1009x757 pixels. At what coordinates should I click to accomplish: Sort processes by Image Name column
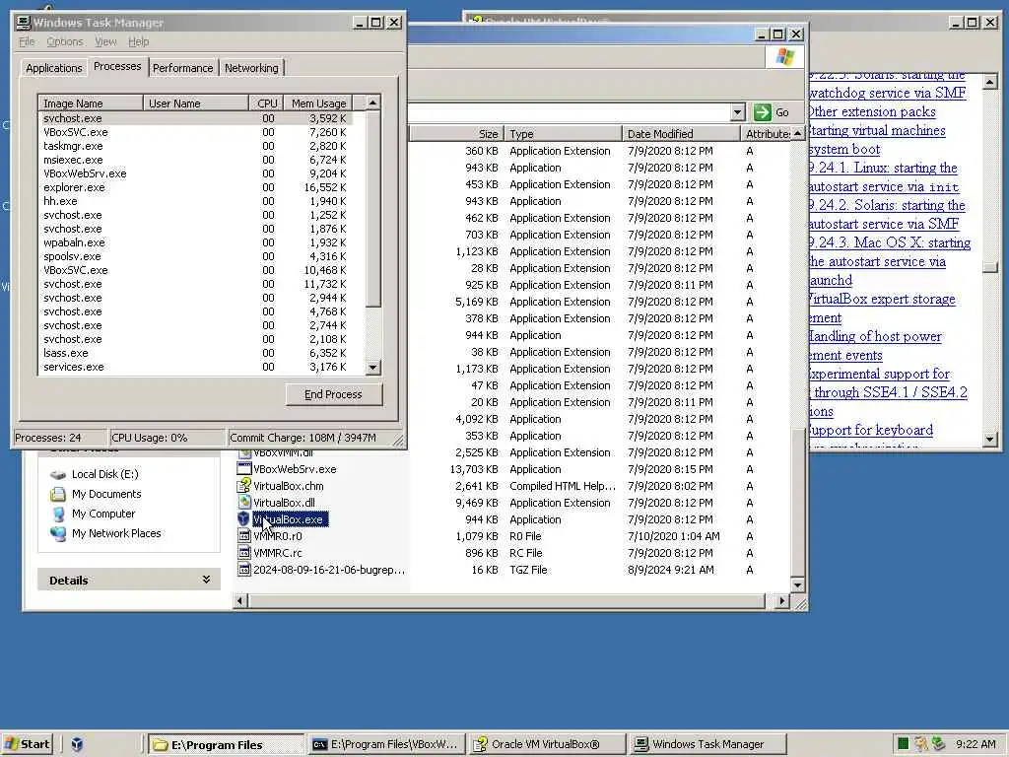[91, 103]
